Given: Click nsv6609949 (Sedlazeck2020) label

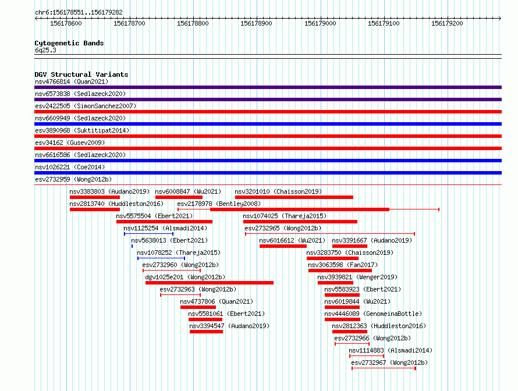Looking at the screenshot, I should [80, 118].
